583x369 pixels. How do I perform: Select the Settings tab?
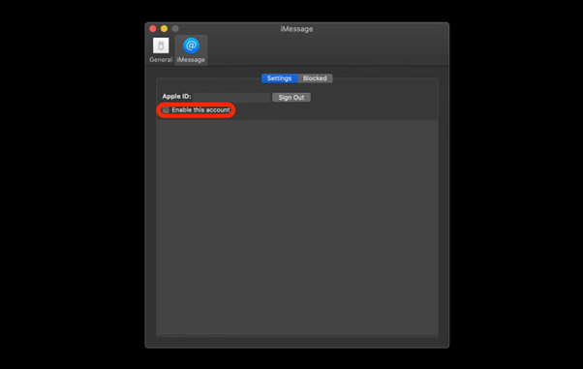tap(279, 78)
